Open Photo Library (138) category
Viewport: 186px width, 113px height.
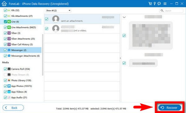(x=21, y=80)
